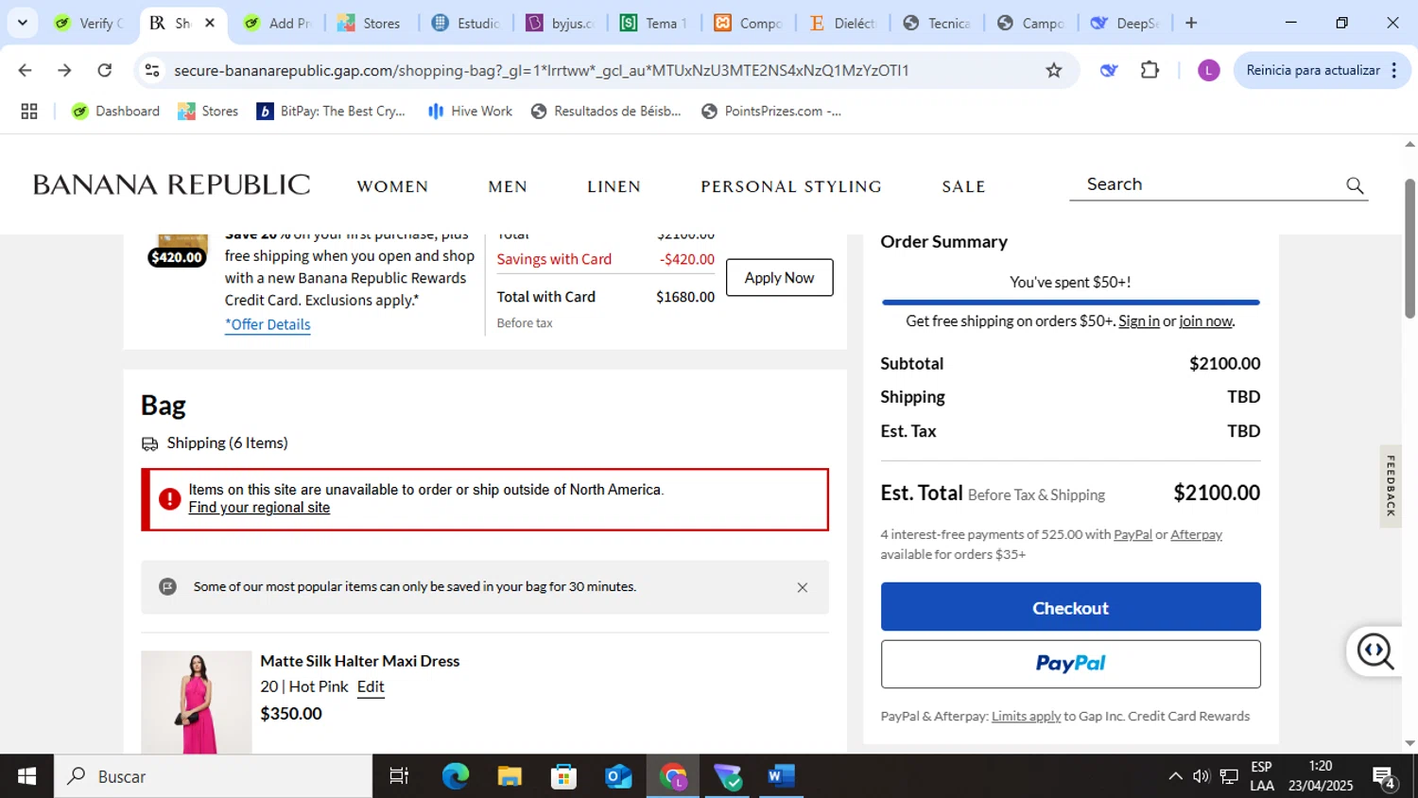Image resolution: width=1418 pixels, height=798 pixels.
Task: Click the Windows taskbar Buscar search box
Action: [x=214, y=776]
